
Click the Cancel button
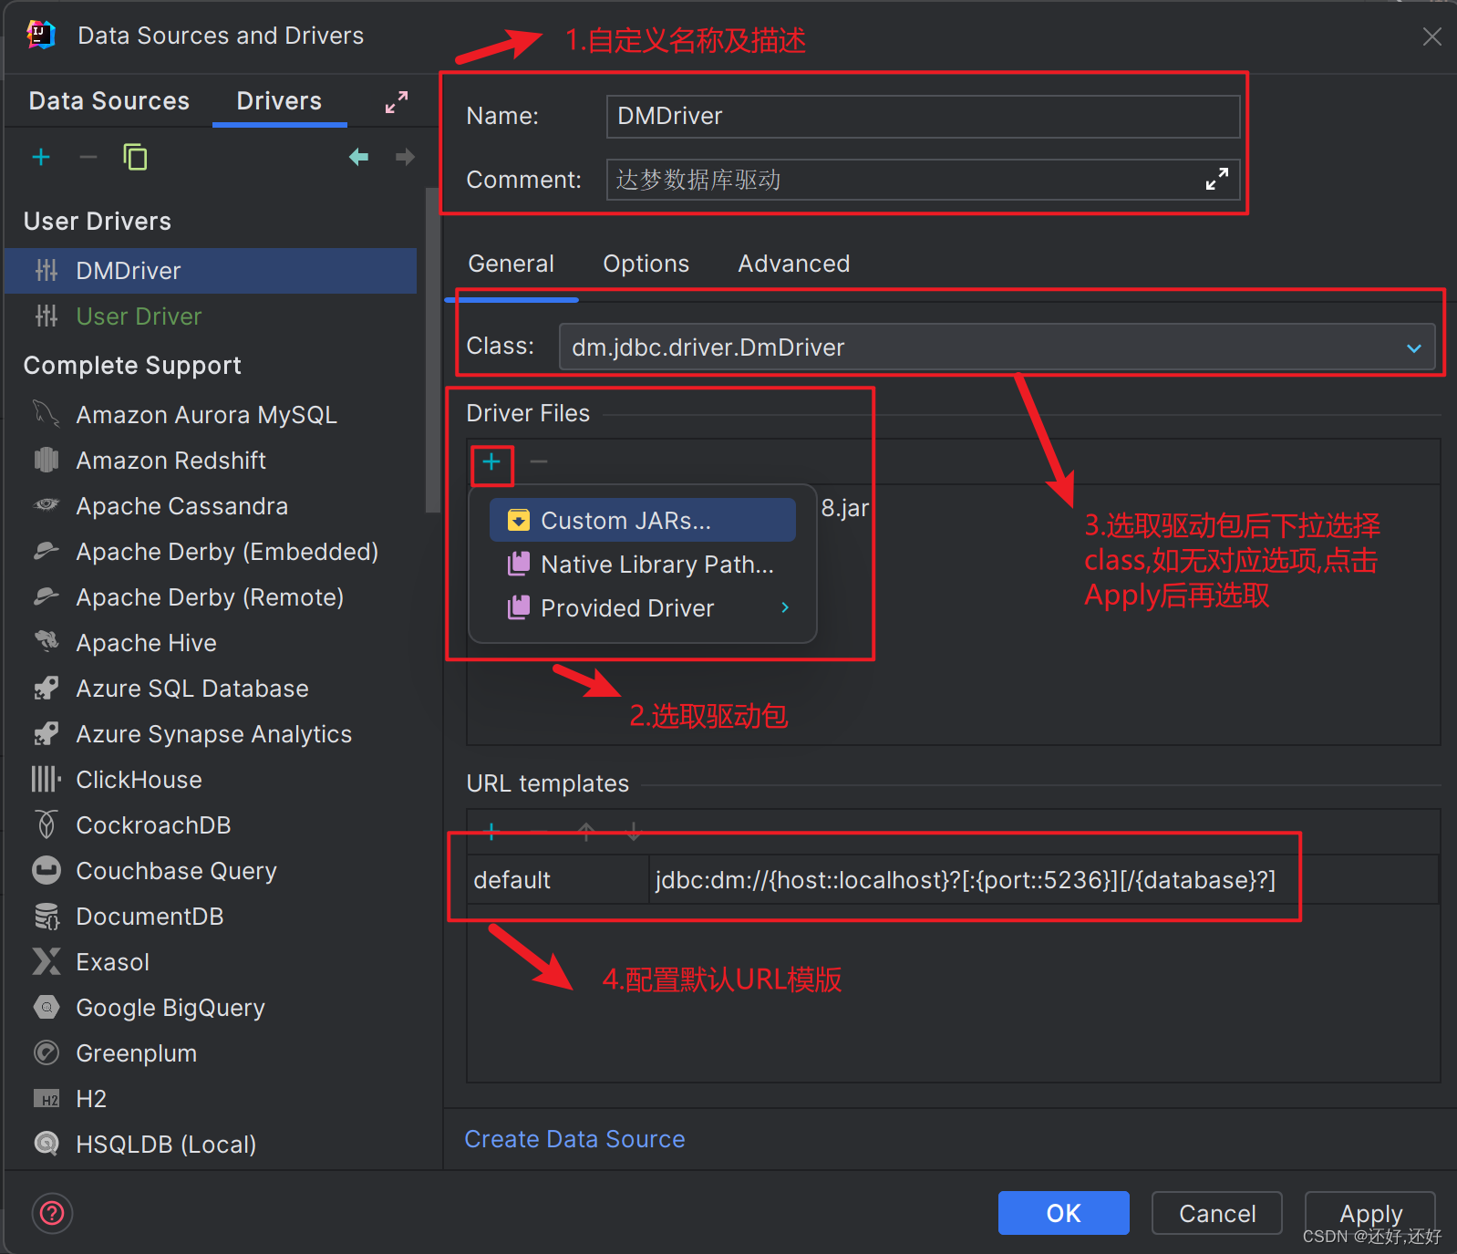1217,1213
